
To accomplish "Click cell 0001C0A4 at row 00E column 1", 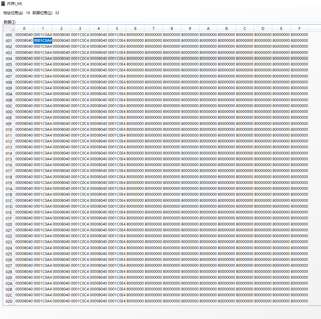I will (43, 118).
